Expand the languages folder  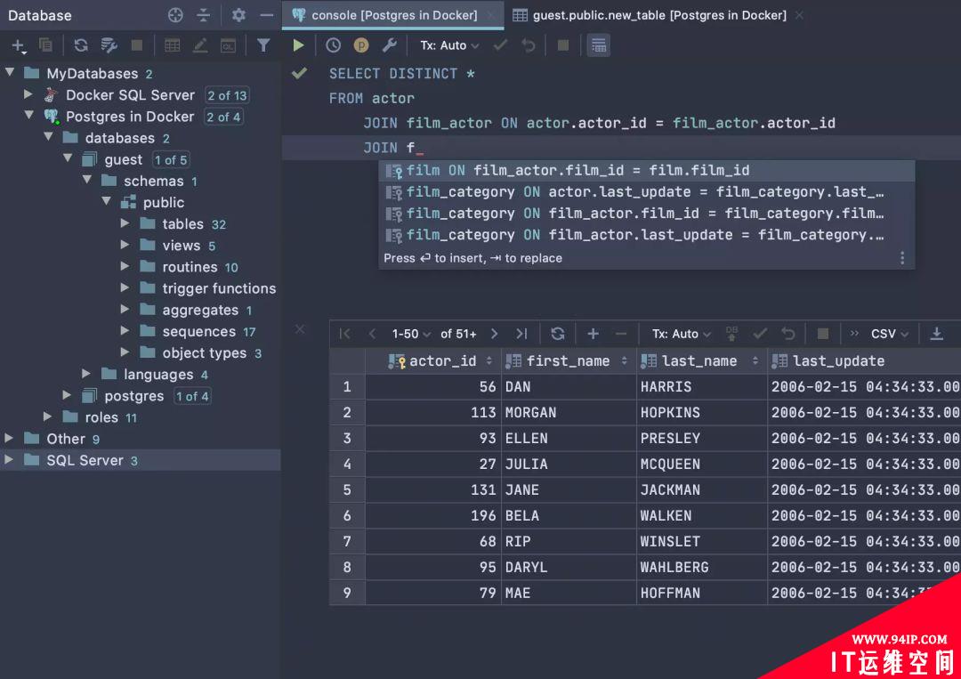86,374
